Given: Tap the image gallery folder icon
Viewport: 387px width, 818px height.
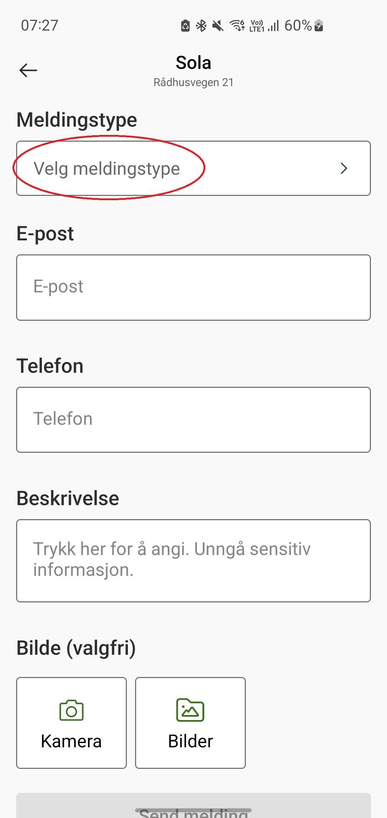Looking at the screenshot, I should pyautogui.click(x=190, y=710).
